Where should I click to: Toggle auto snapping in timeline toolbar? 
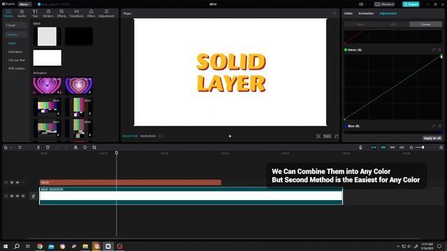coord(383,147)
